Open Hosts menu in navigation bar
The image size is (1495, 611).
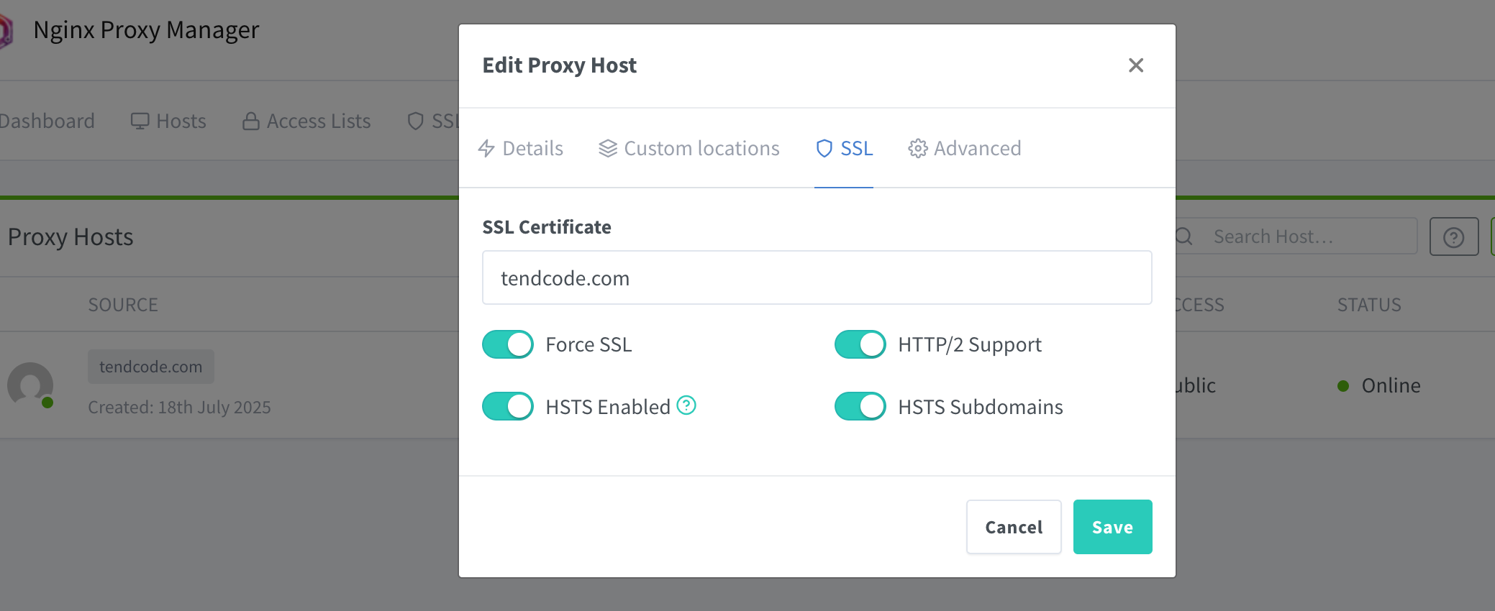[x=168, y=121]
